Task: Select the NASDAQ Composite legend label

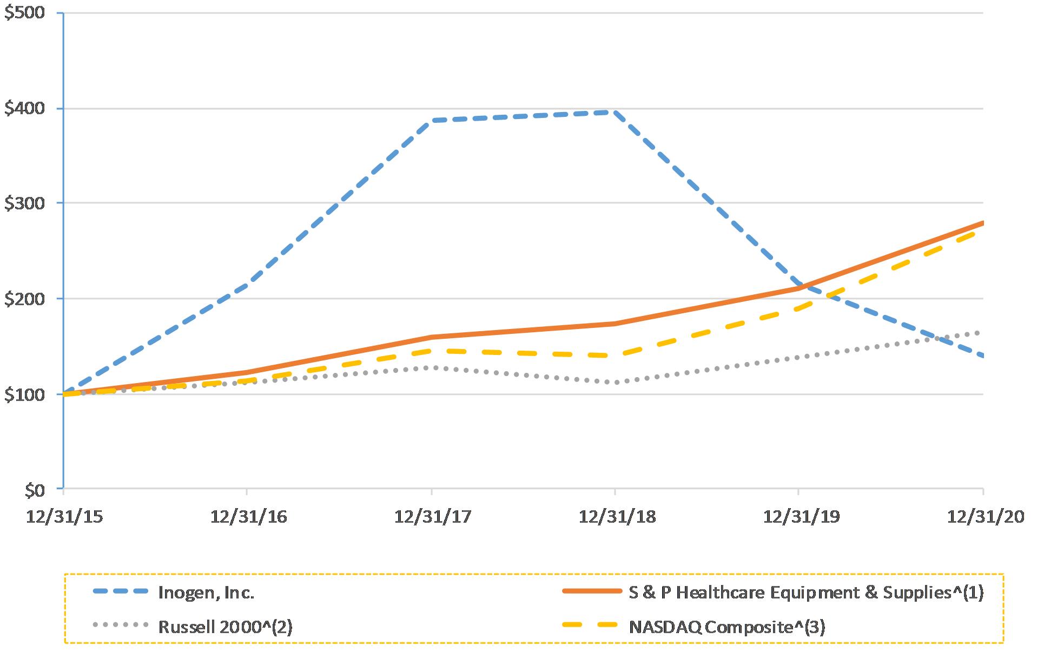Action: (727, 627)
